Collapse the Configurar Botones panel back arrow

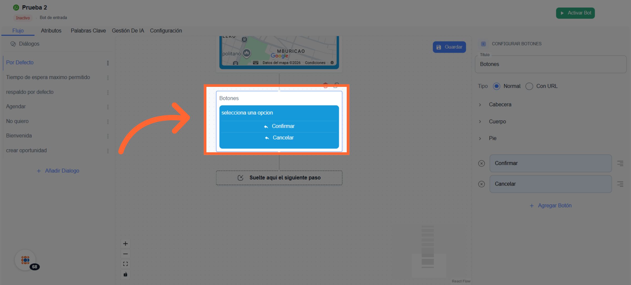coord(483,44)
